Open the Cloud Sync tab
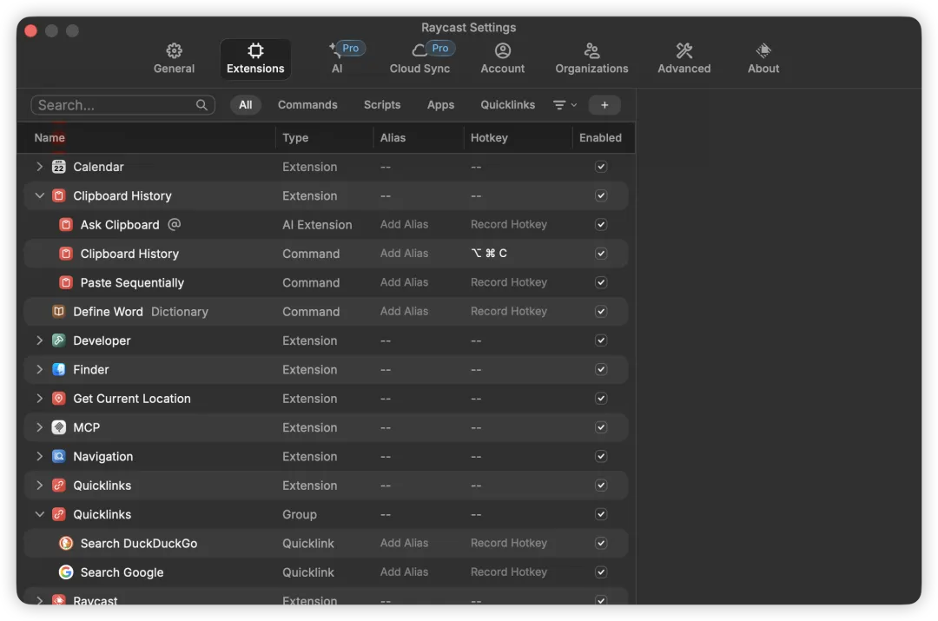Image resolution: width=938 pixels, height=621 pixels. click(x=419, y=59)
